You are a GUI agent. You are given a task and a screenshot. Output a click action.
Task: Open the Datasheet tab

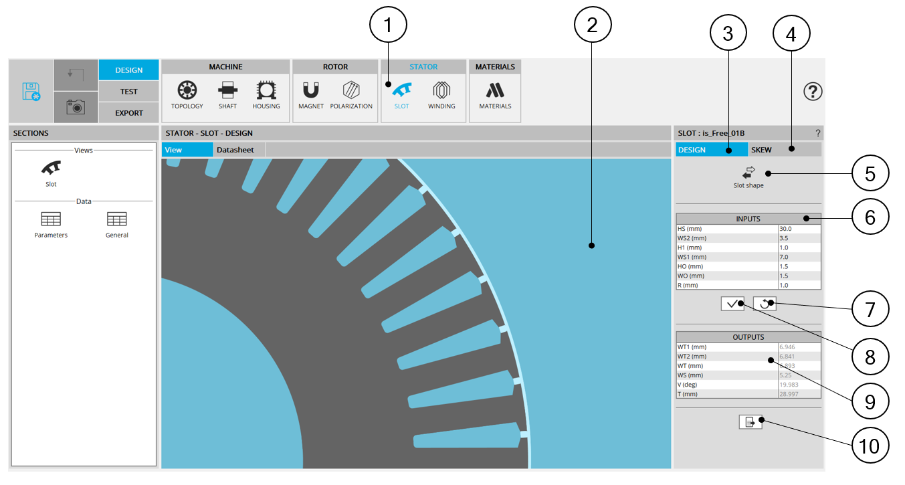point(235,150)
